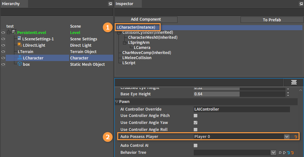Click the Inspector search field
304x157 pixels.
pyautogui.click(x=209, y=12)
